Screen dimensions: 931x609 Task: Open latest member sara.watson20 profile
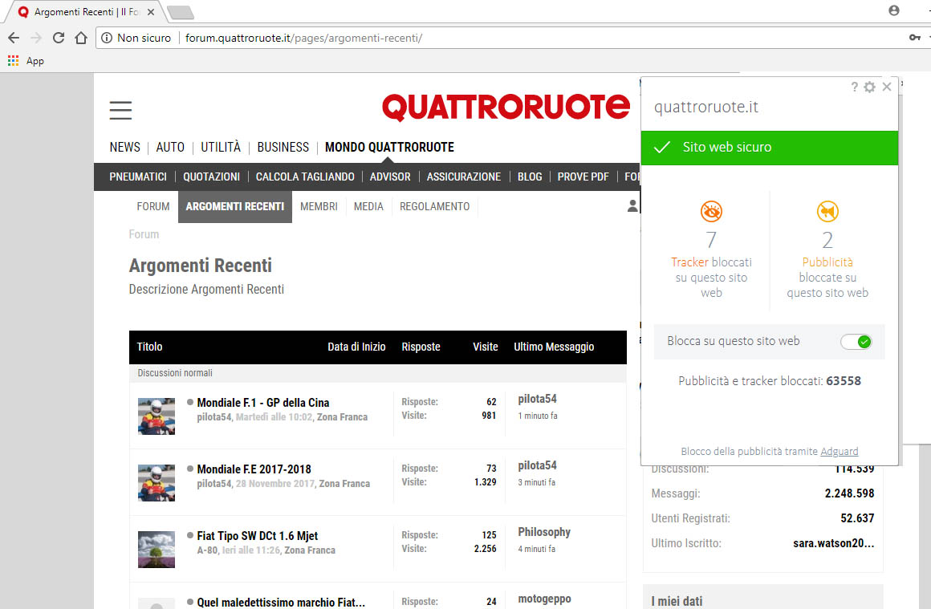[833, 543]
